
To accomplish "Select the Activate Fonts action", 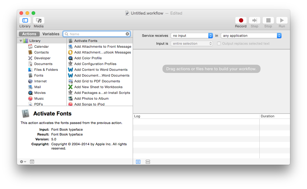I will [x=100, y=41].
